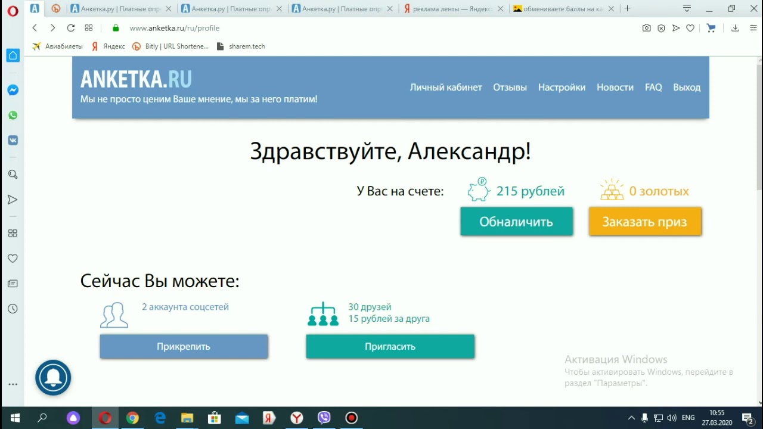Switch to the 'обмениваете баллы' tab
This screenshot has height=429, width=763.
click(x=563, y=9)
